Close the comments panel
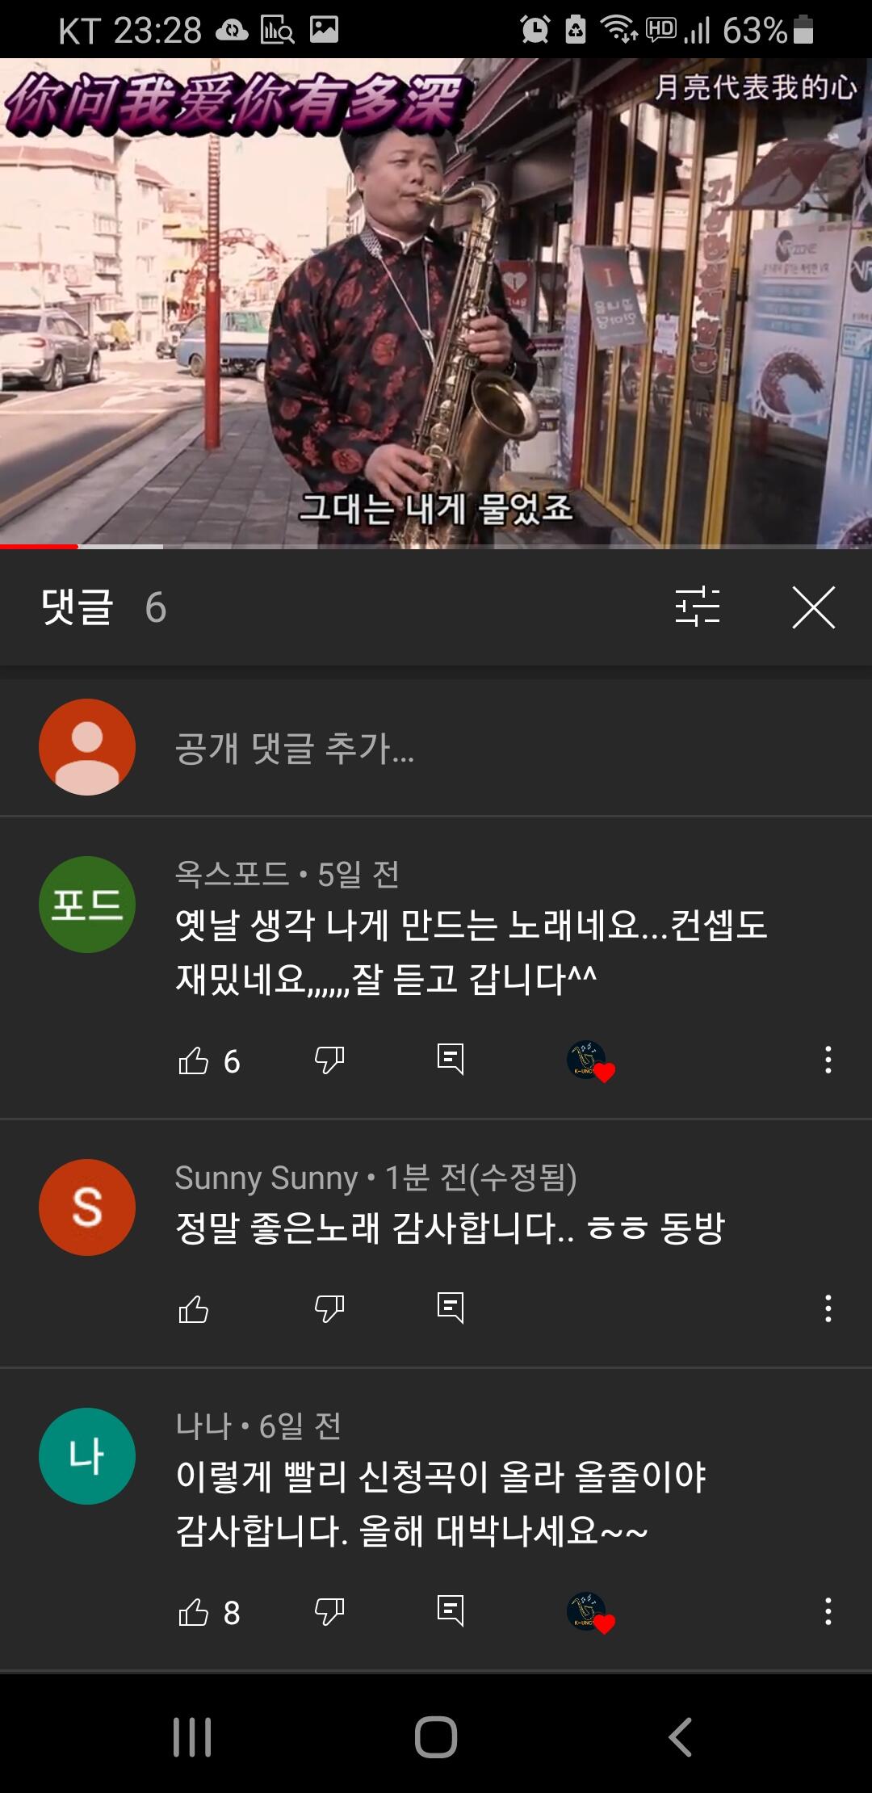The height and width of the screenshot is (1793, 872). click(x=813, y=607)
